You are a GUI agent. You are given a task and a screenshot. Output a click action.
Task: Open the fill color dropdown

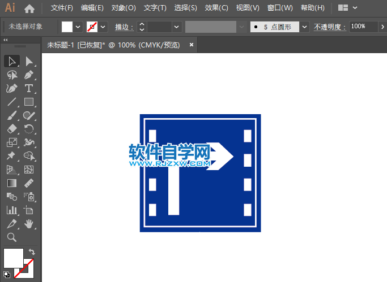(x=78, y=27)
